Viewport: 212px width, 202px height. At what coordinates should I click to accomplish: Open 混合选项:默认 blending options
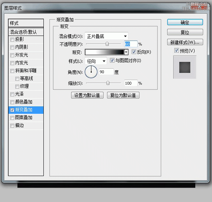coord(26,32)
